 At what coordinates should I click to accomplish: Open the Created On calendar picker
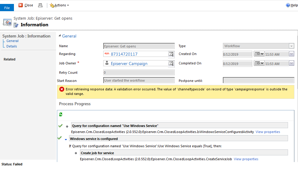[x=259, y=54]
